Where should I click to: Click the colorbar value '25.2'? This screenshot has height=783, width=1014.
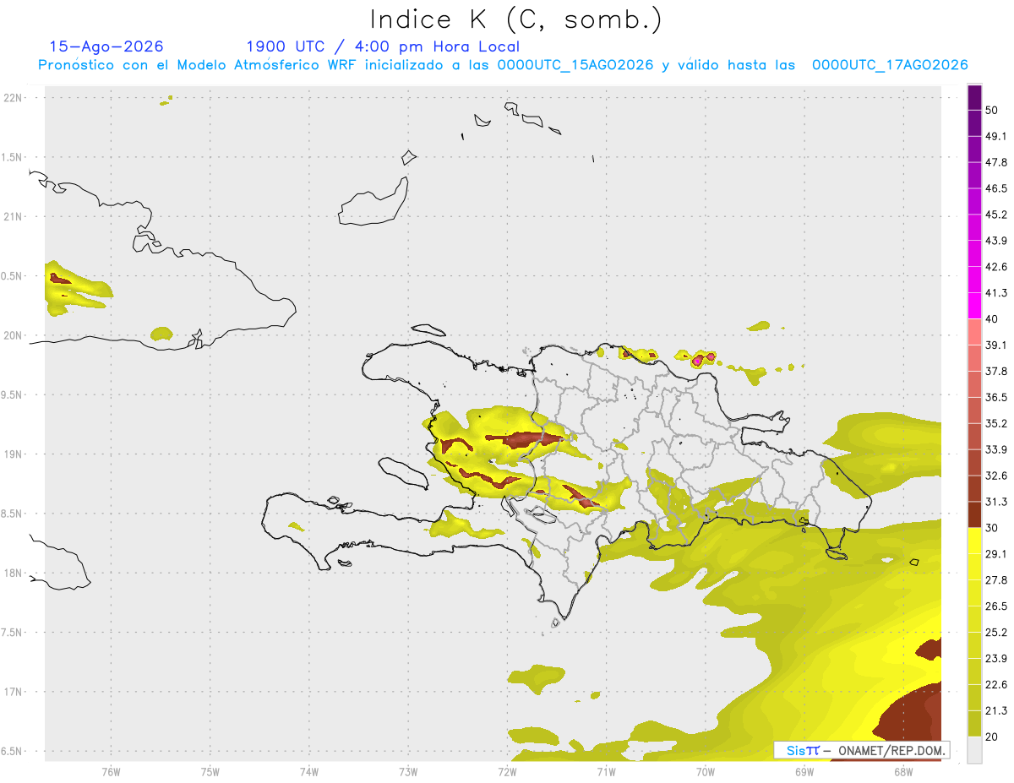(x=996, y=633)
